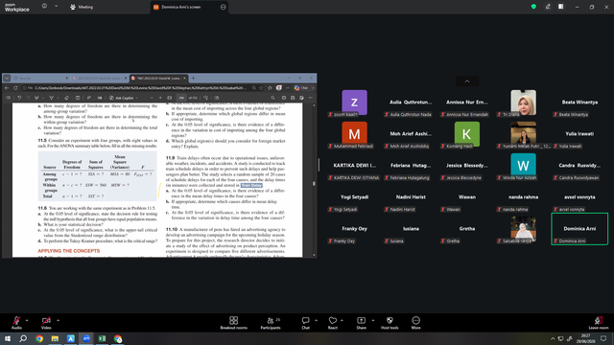The height and width of the screenshot is (345, 614).
Task: Switch to the Meeting tab
Action: click(82, 7)
